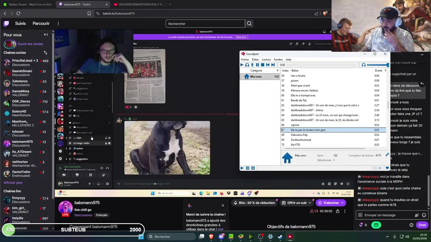Open the emote picker in the chat input
The width and height of the screenshot is (431, 242).
pos(424,215)
